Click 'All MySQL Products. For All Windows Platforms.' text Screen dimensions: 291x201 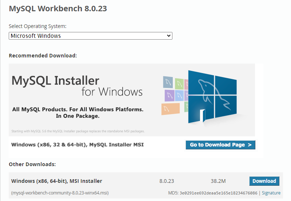coord(78,109)
